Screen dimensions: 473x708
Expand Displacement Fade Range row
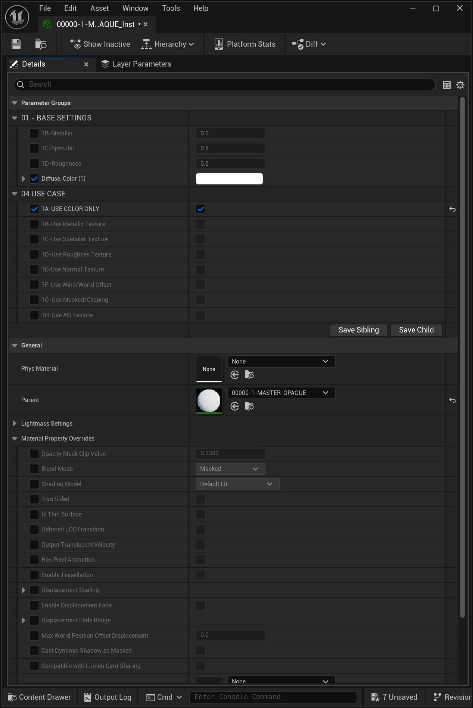pyautogui.click(x=24, y=620)
